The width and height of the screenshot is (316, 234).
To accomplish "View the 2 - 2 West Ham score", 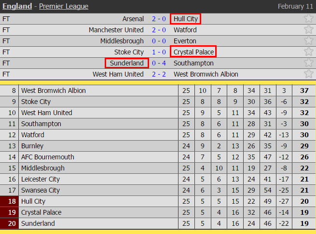I will 159,74.
